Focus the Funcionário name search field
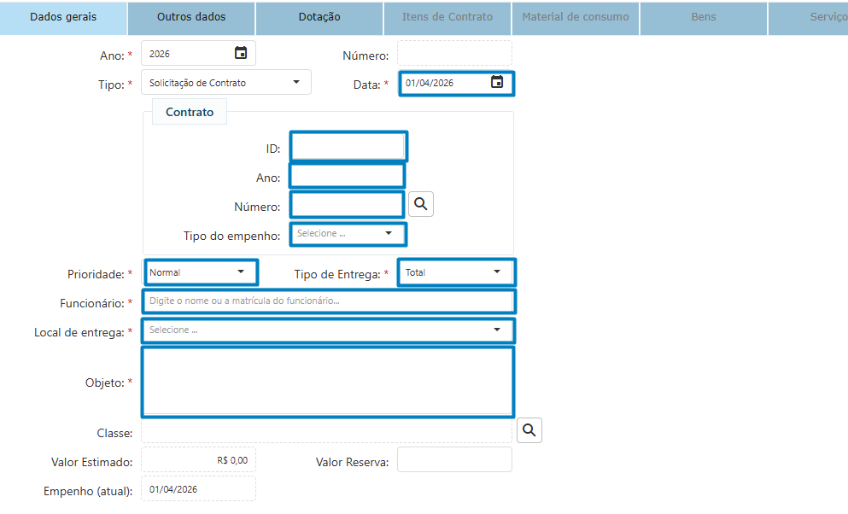The width and height of the screenshot is (848, 514). [328, 301]
